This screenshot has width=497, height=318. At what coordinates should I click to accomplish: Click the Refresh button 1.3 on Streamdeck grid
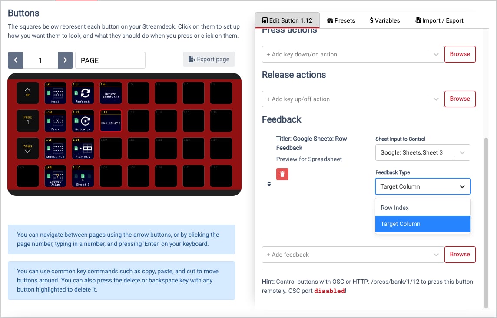(x=83, y=93)
